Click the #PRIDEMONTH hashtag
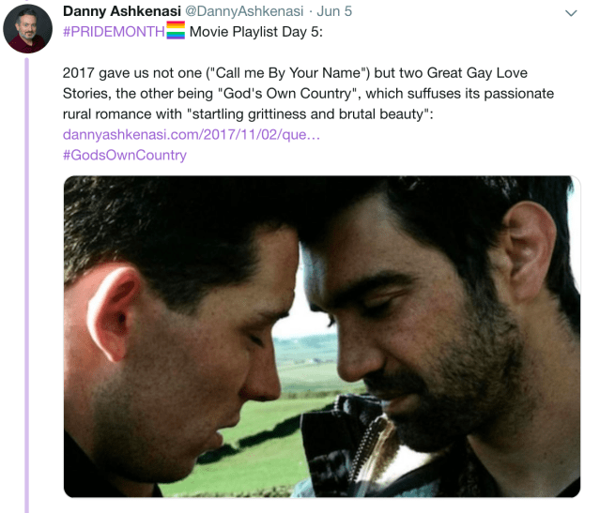 tap(114, 32)
